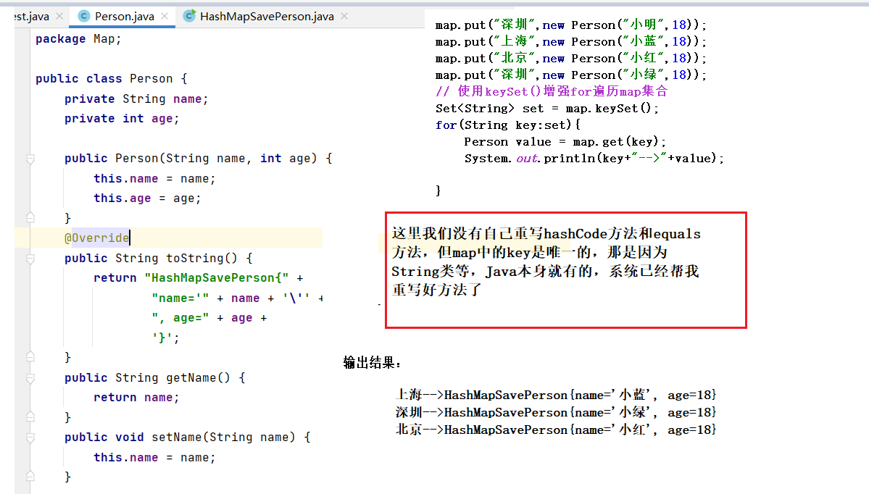Click the return "HashMapSavePerson{" line

pos(199,278)
